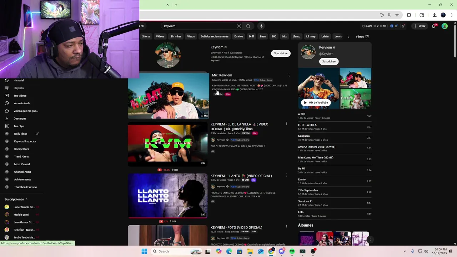The width and height of the screenshot is (457, 257).
Task: Open the Mix: Keyviem options menu
Action: pyautogui.click(x=289, y=75)
